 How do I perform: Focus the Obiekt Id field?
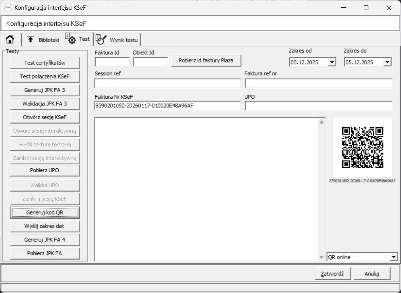pyautogui.click(x=150, y=62)
